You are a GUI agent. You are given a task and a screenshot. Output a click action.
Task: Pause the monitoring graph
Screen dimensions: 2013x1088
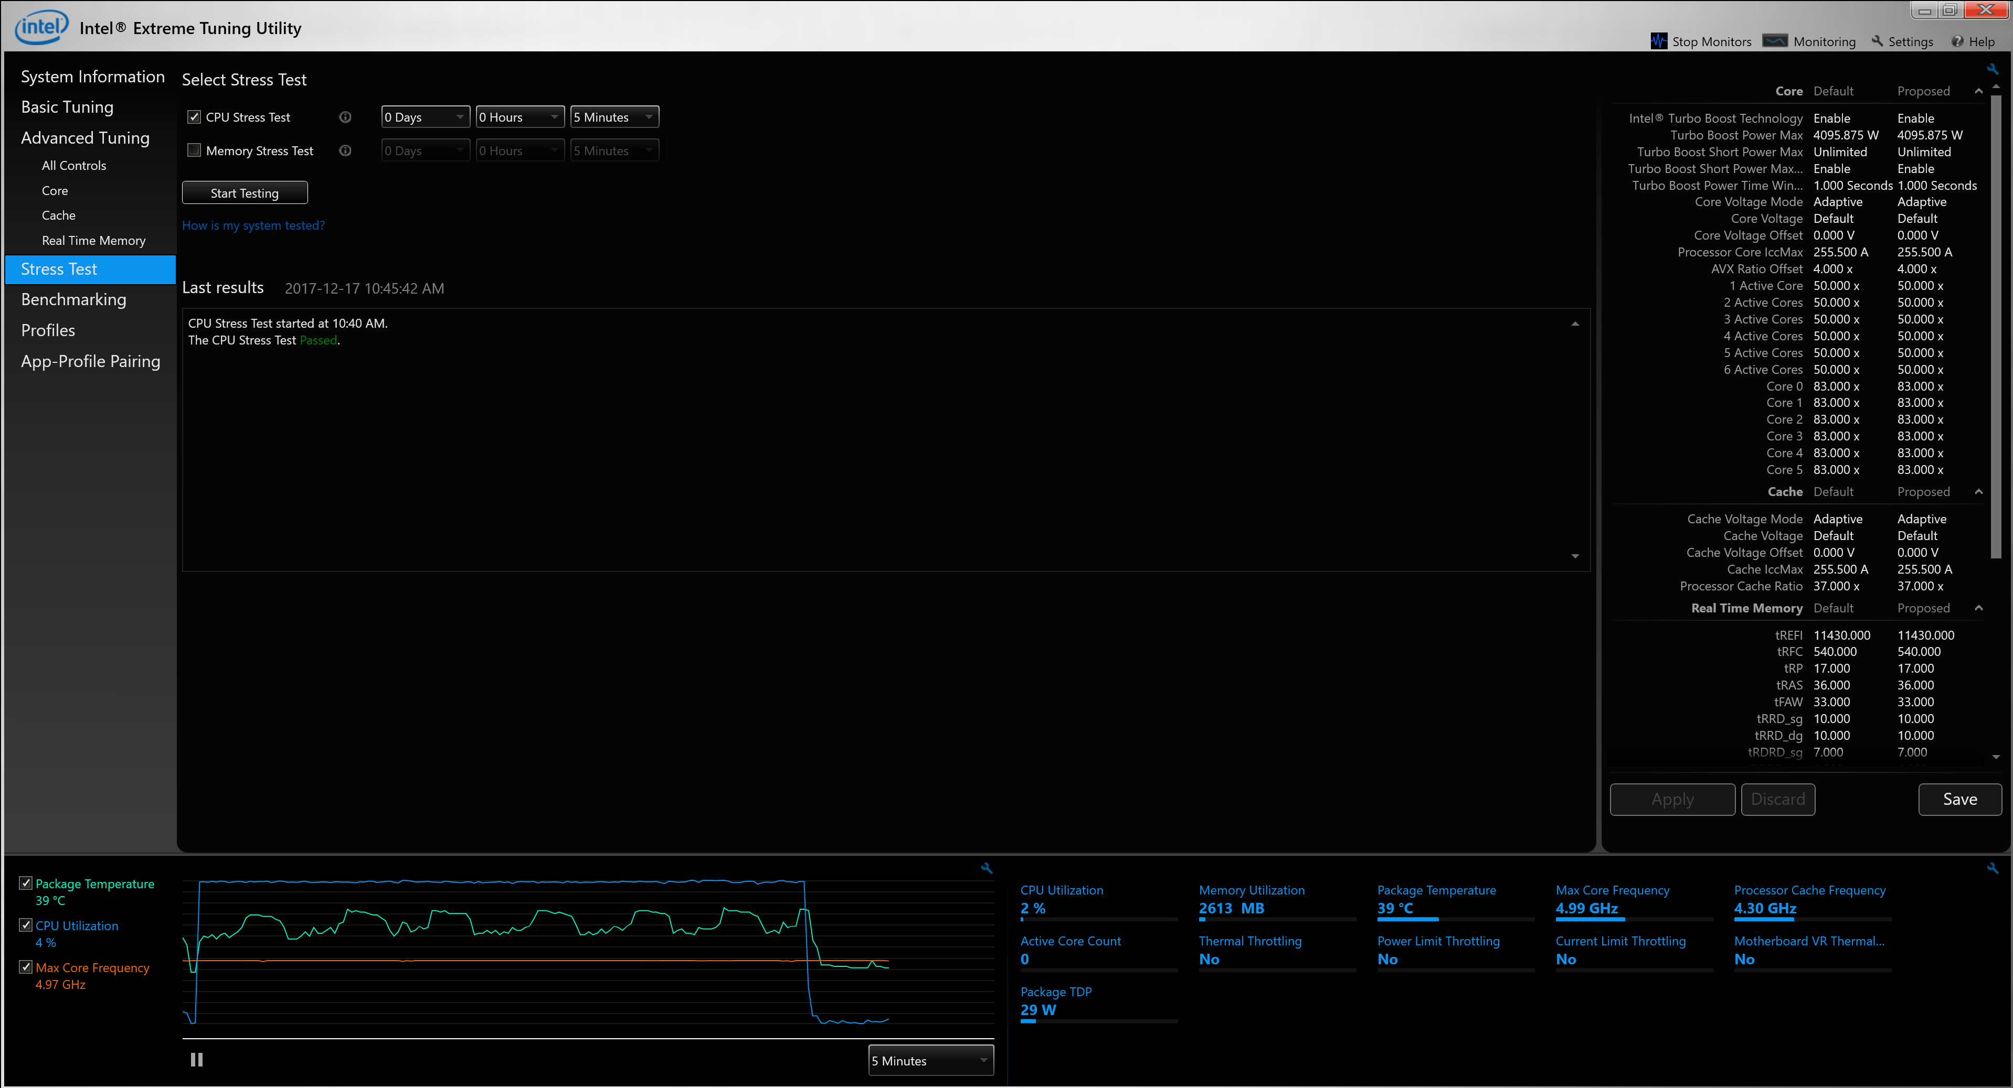(x=196, y=1060)
